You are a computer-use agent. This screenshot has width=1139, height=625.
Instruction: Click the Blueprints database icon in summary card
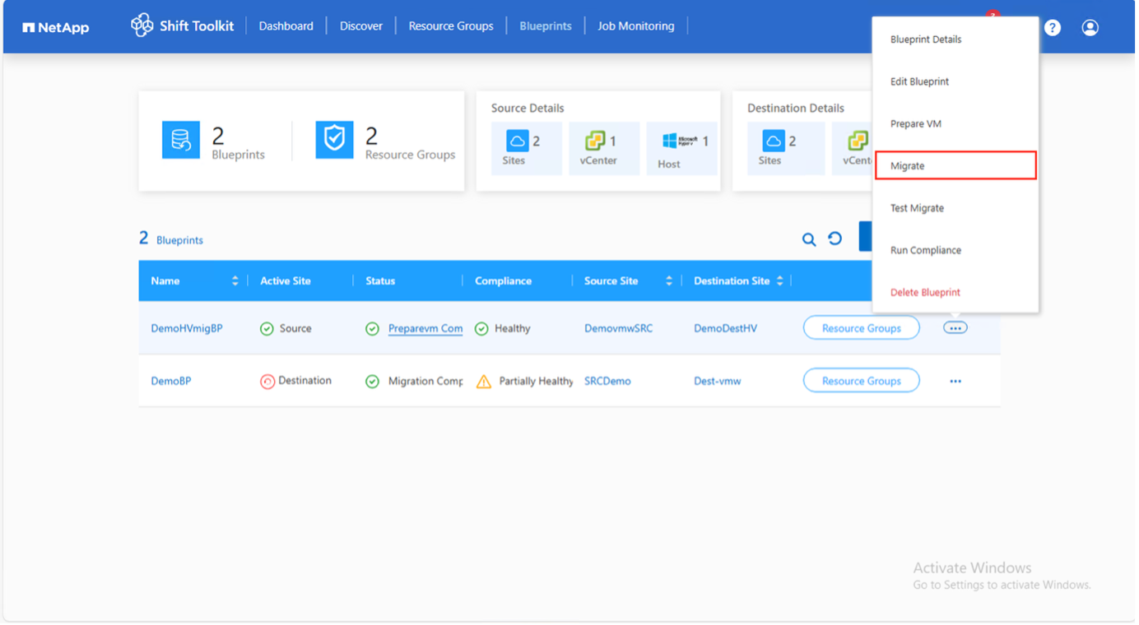[x=181, y=140]
